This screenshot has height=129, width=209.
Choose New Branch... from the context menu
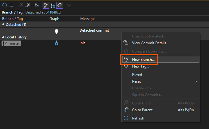point(161,59)
